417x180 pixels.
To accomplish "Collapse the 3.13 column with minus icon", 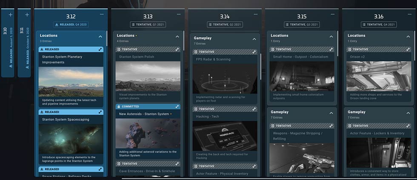I will 179,14.
